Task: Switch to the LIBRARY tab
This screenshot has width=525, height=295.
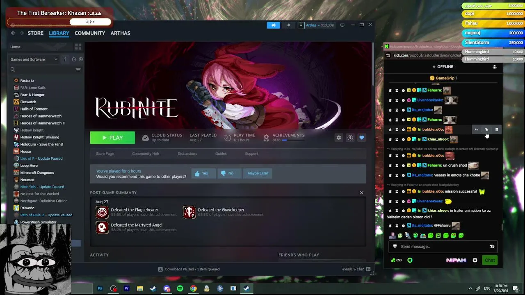Action: [59, 33]
